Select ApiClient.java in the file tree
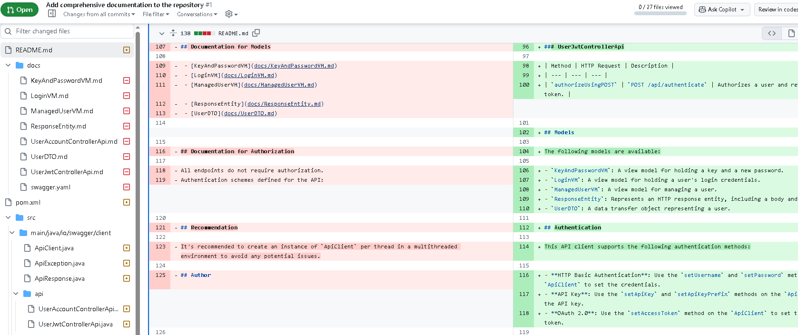 [x=54, y=248]
